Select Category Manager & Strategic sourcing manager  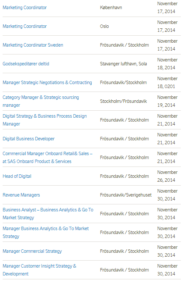(x=41, y=101)
